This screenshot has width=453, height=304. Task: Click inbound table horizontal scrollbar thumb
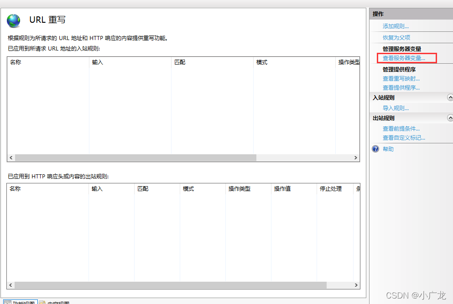click(x=135, y=157)
